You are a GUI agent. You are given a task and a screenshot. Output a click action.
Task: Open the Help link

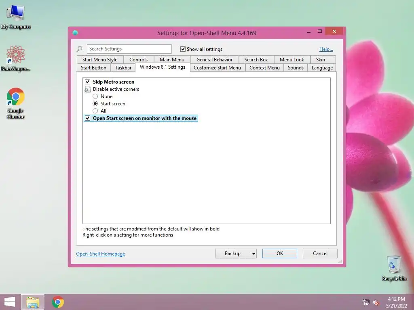tap(326, 49)
